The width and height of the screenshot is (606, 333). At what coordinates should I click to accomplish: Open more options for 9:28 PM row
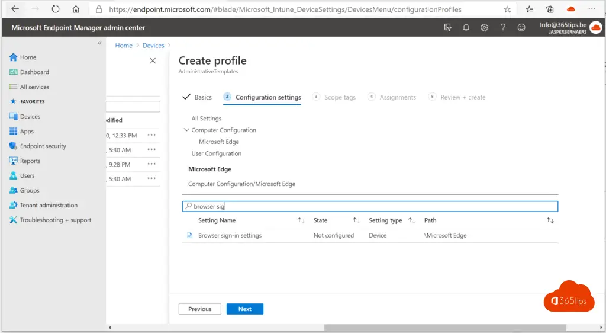click(x=151, y=164)
